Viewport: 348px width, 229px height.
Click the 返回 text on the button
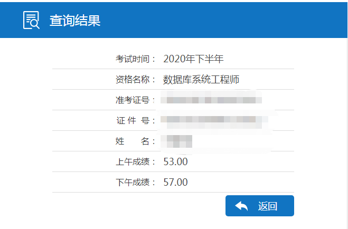pyautogui.click(x=268, y=206)
